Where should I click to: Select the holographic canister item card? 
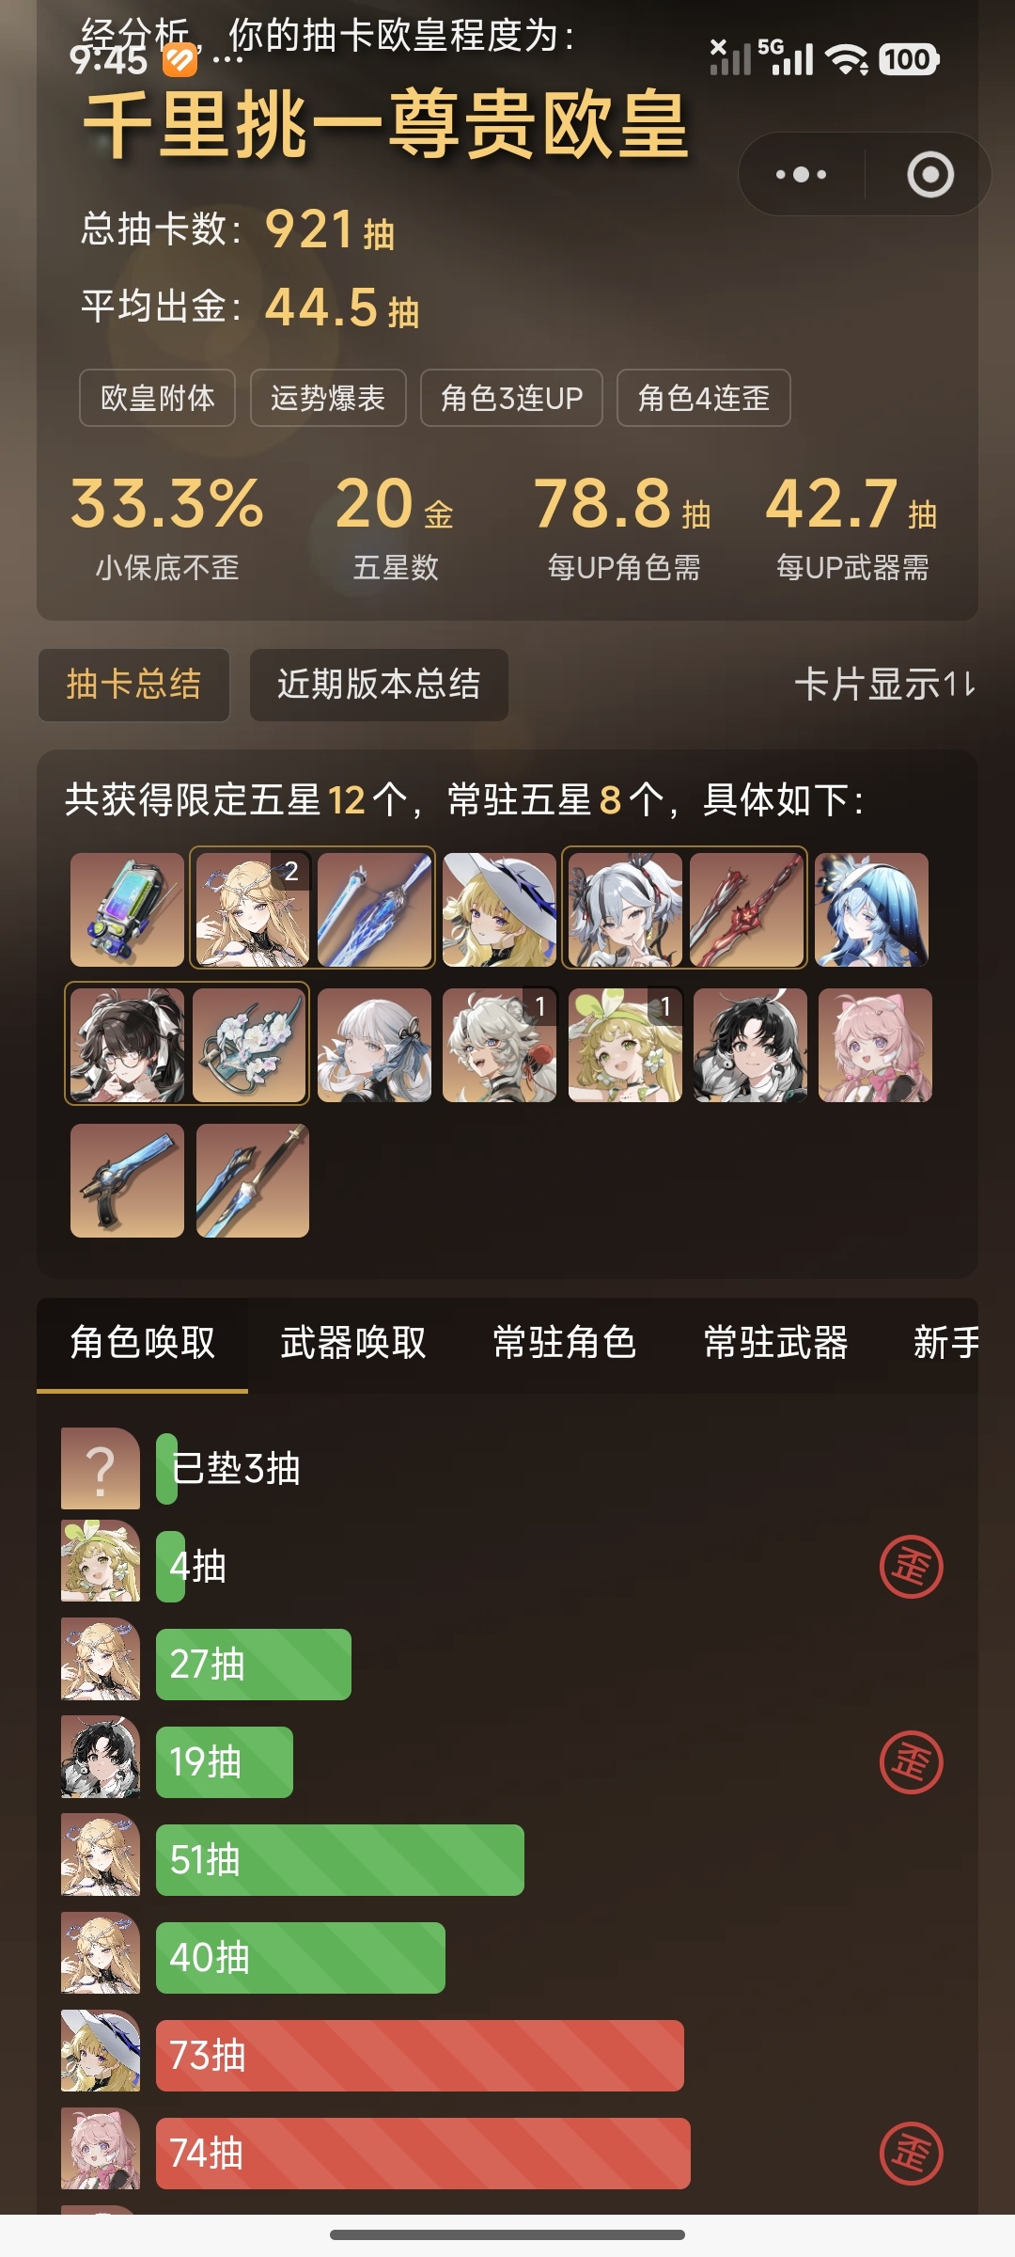click(x=127, y=909)
